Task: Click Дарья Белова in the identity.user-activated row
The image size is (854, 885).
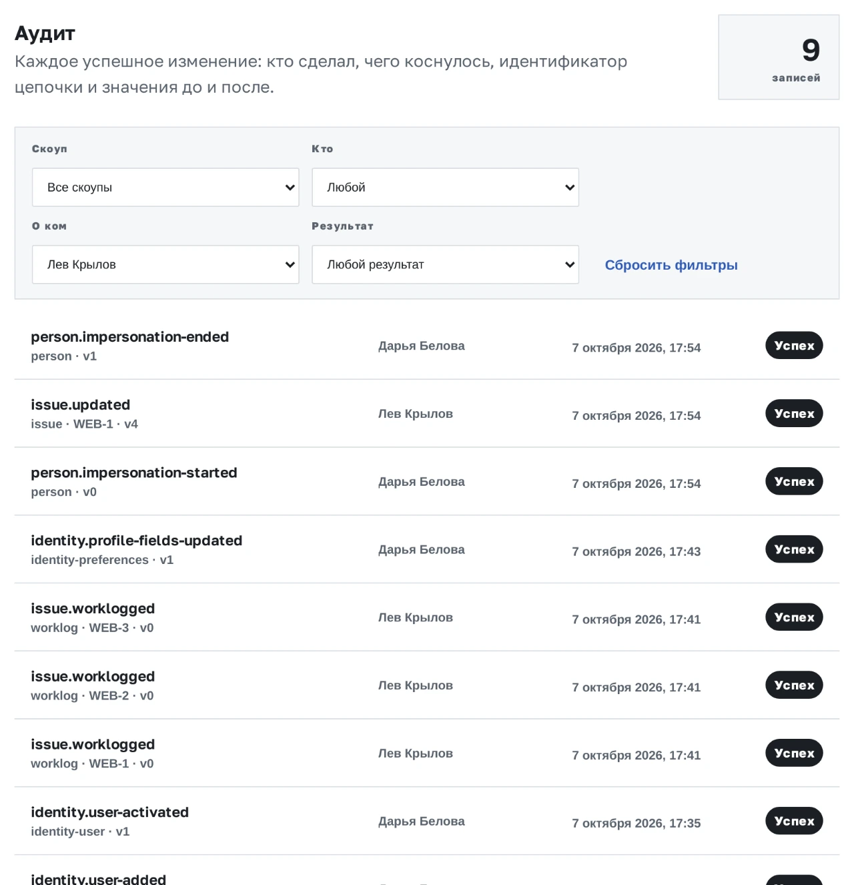Action: pyautogui.click(x=422, y=822)
